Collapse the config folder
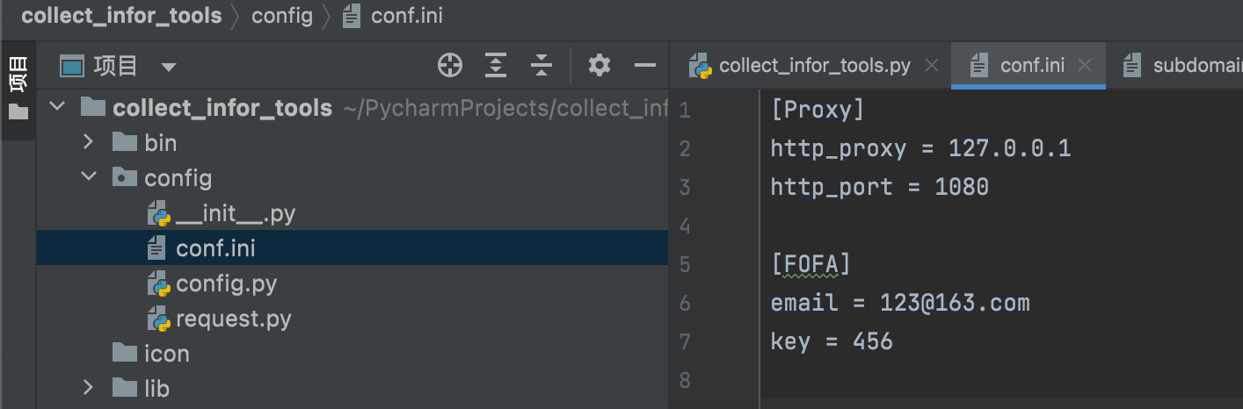Screen dimensions: 1243x409 (x=88, y=177)
